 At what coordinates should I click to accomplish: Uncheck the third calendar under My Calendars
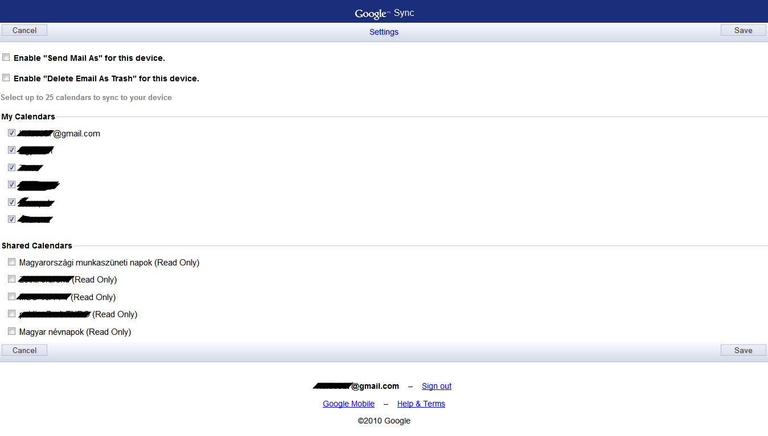coord(12,168)
